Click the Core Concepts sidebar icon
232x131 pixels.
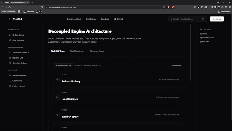click(x=10, y=40)
